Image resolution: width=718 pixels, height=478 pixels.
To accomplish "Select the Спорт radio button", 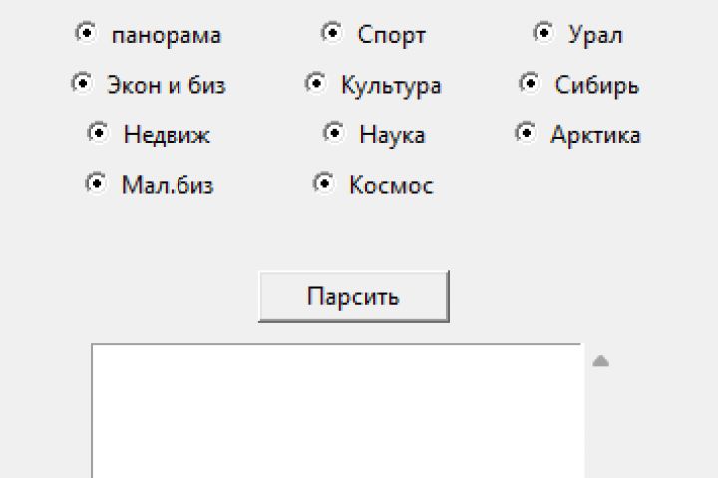I will [x=332, y=33].
